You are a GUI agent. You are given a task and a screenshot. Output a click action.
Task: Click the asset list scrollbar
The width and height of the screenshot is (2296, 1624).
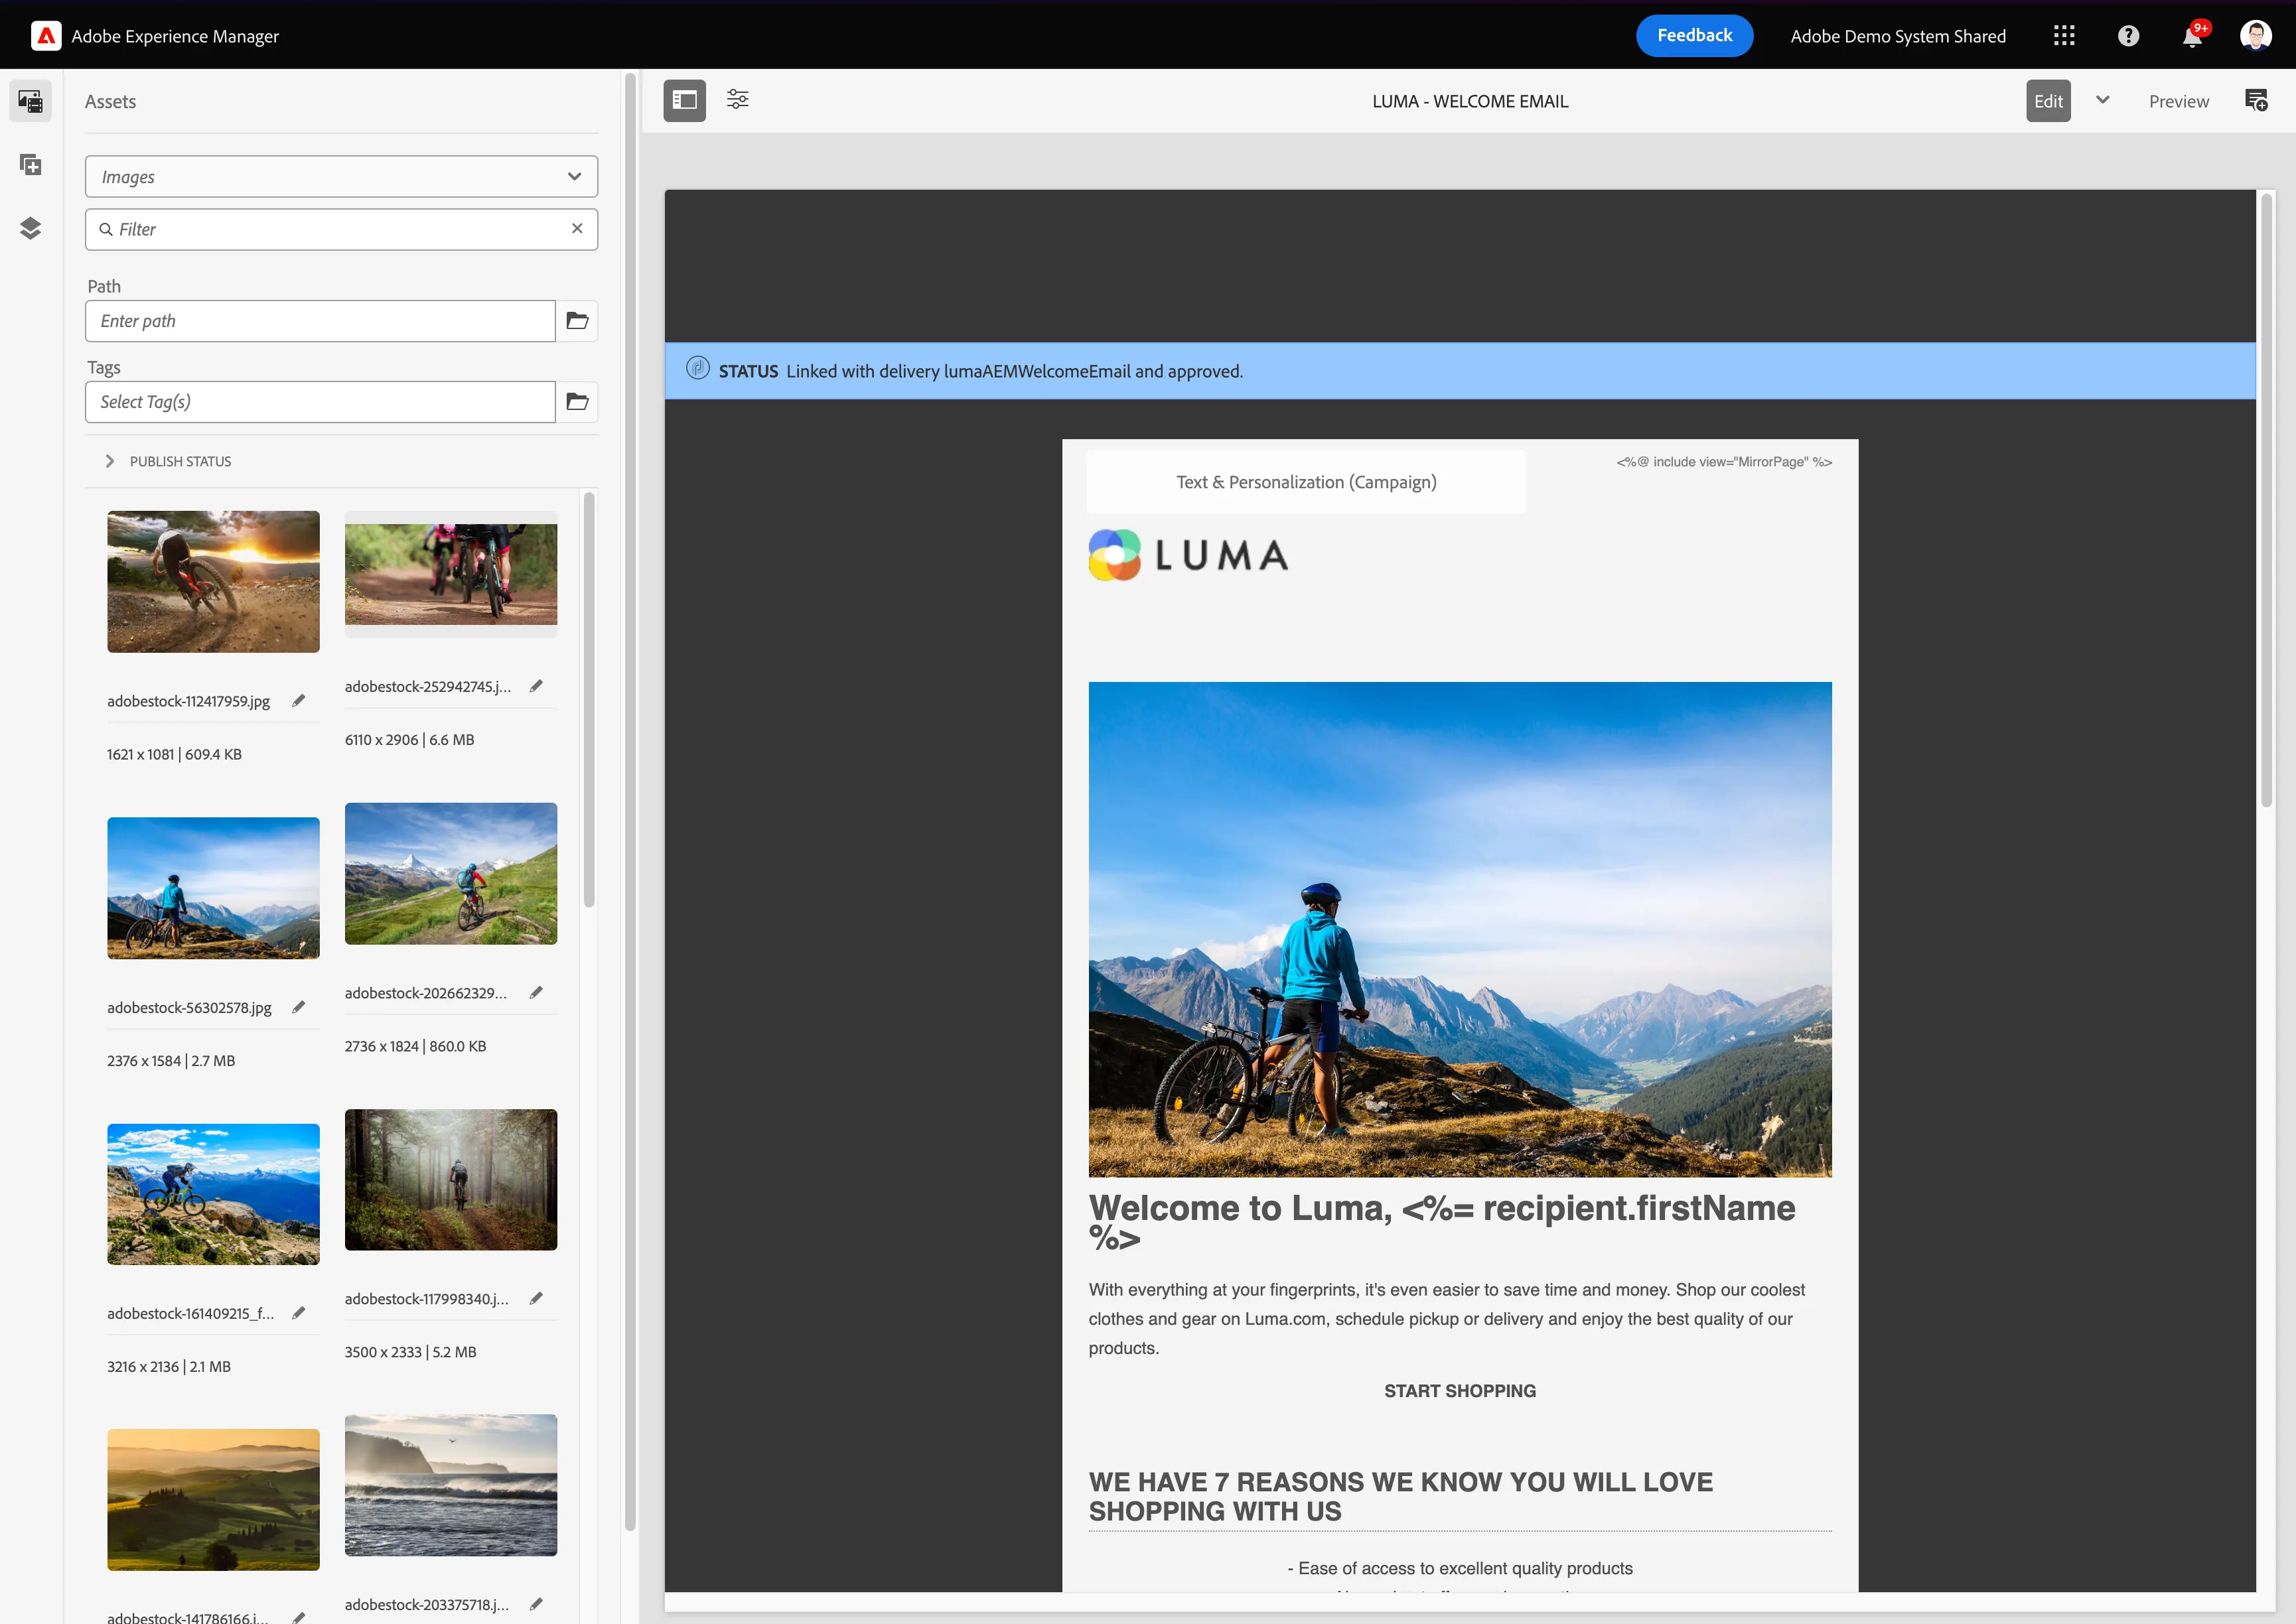pos(589,700)
